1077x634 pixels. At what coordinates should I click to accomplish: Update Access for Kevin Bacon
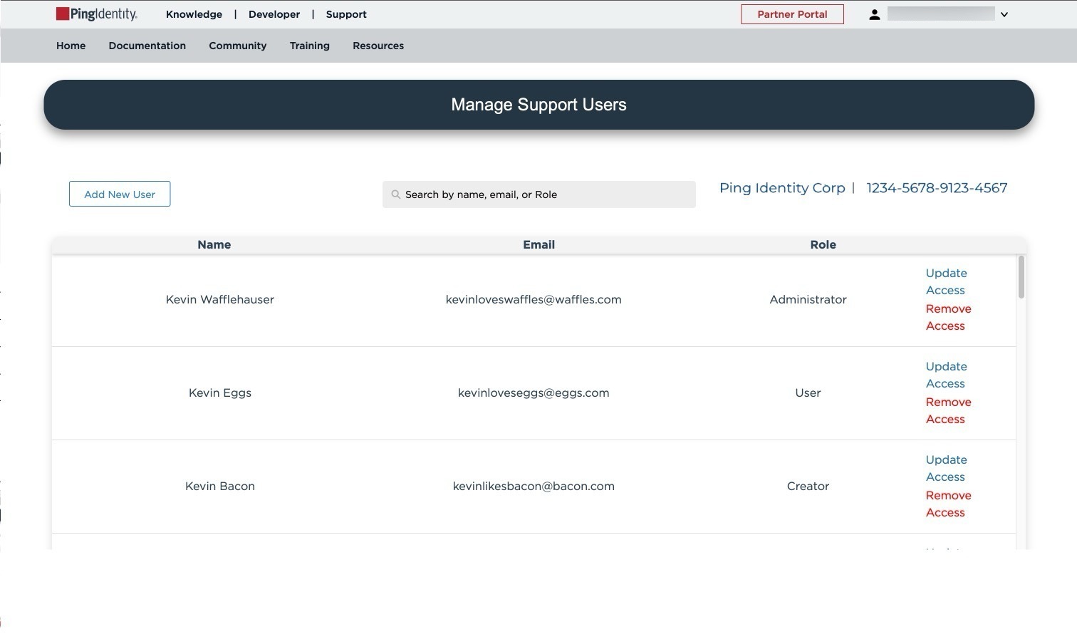[946, 468]
